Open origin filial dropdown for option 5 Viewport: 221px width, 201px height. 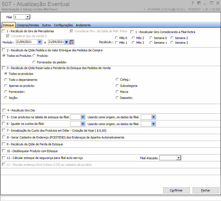(x=154, y=117)
